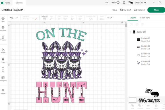Click the Duplicate layer icon
This screenshot has height=110, width=165.
pos(137,24)
